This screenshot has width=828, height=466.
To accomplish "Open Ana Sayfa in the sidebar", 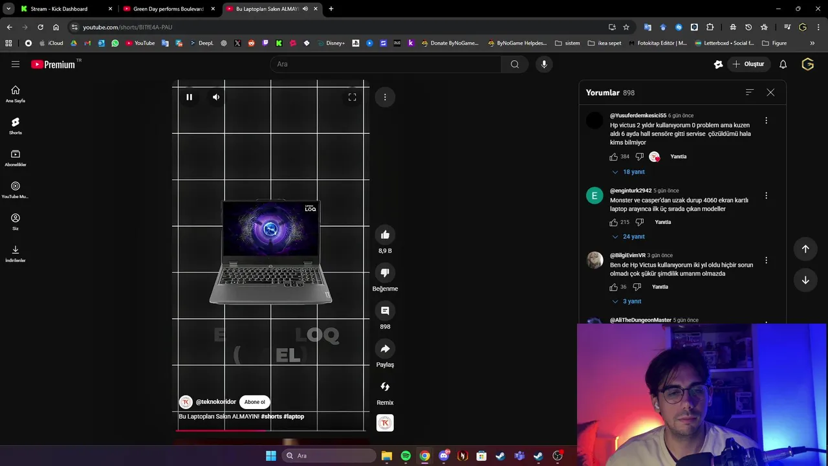I will (x=16, y=94).
